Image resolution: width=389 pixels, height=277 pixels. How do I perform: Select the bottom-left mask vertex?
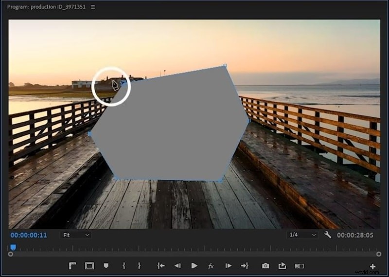[115, 177]
